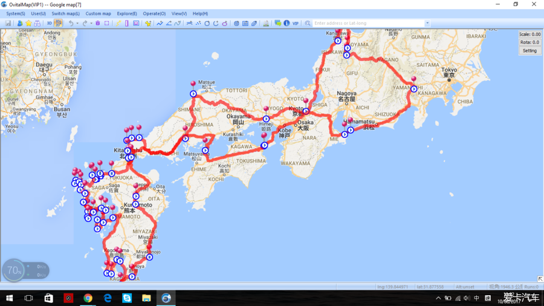Image resolution: width=544 pixels, height=306 pixels.
Task: Click the blue globe sphere icon
Action: click(x=236, y=23)
